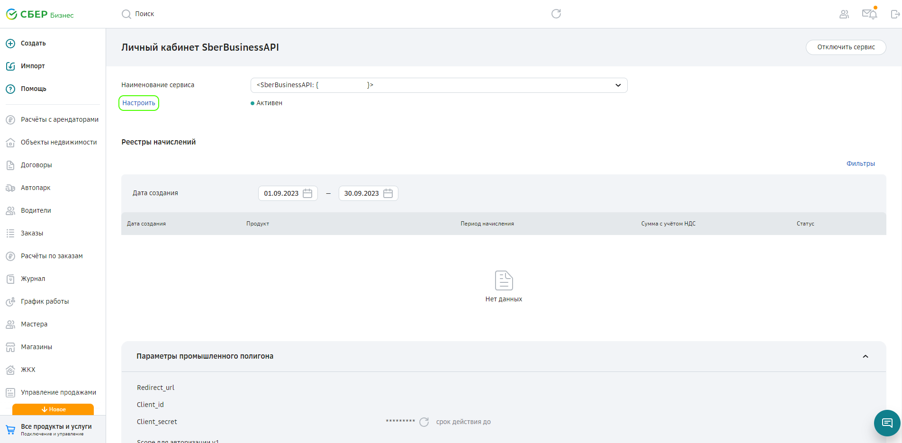
Task: Click the Нет данных placeholder text
Action: pyautogui.click(x=504, y=299)
